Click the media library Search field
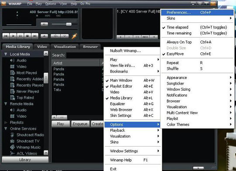The width and height of the screenshot is (236, 171). click(85, 55)
